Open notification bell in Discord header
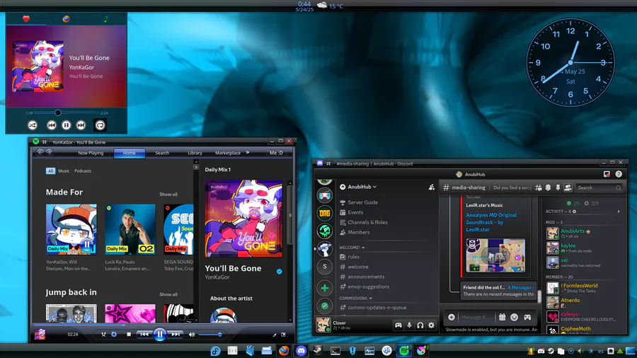This screenshot has height=358, width=637. (548, 187)
